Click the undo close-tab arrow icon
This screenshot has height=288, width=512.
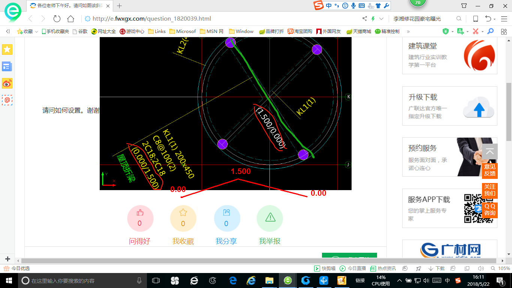click(488, 19)
